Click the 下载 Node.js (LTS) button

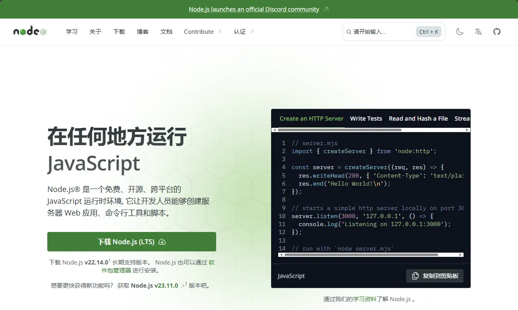tap(132, 242)
